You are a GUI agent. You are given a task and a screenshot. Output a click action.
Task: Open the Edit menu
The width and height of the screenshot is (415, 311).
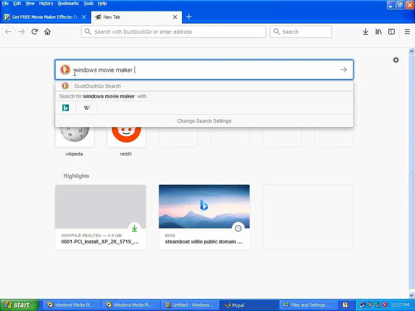17,3
